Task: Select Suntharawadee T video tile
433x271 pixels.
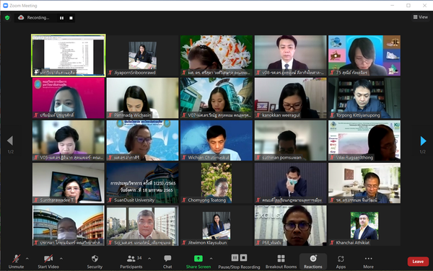Action: pos(69,183)
